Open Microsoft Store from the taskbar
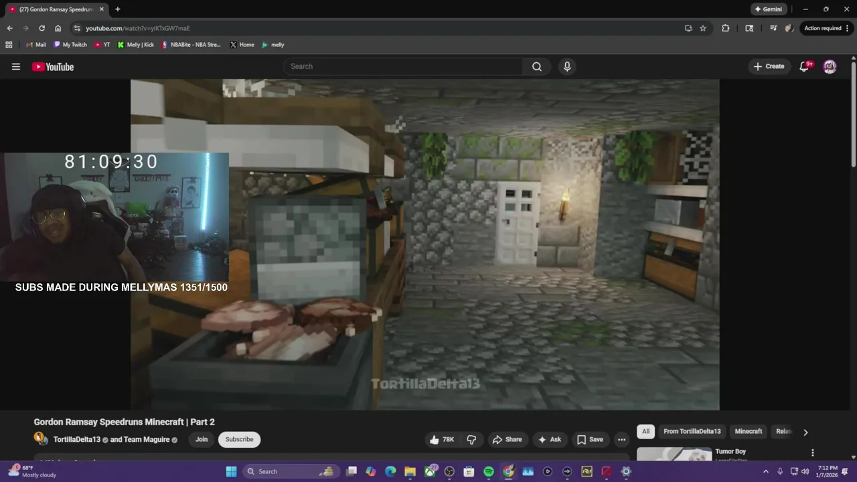This screenshot has height=482, width=857. click(469, 471)
